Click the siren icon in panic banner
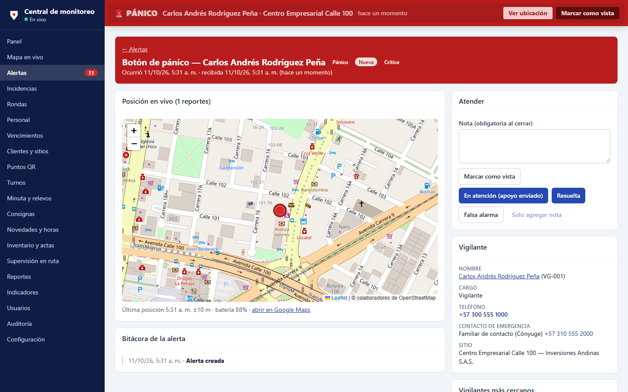This screenshot has width=628, height=392. click(x=119, y=14)
